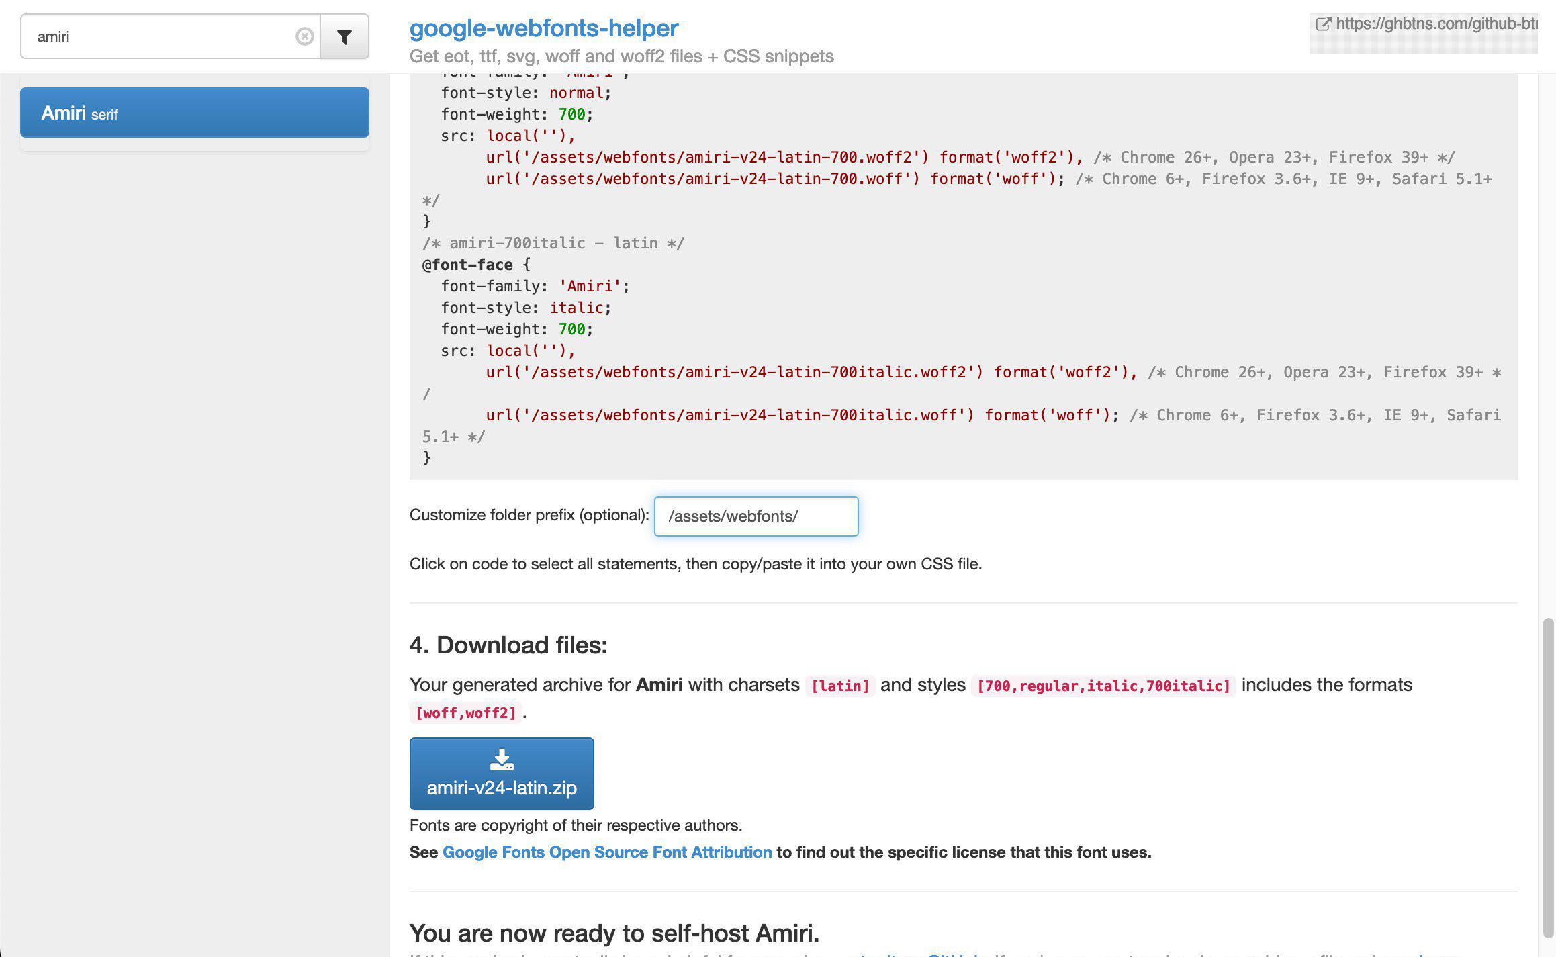Click the '4. Download files:' heading

point(508,645)
